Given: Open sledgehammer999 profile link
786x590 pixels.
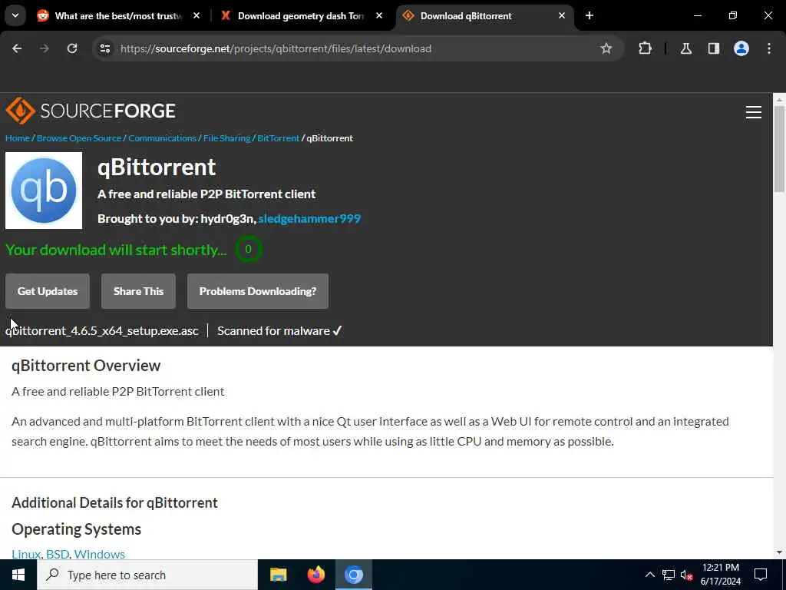Looking at the screenshot, I should point(309,219).
